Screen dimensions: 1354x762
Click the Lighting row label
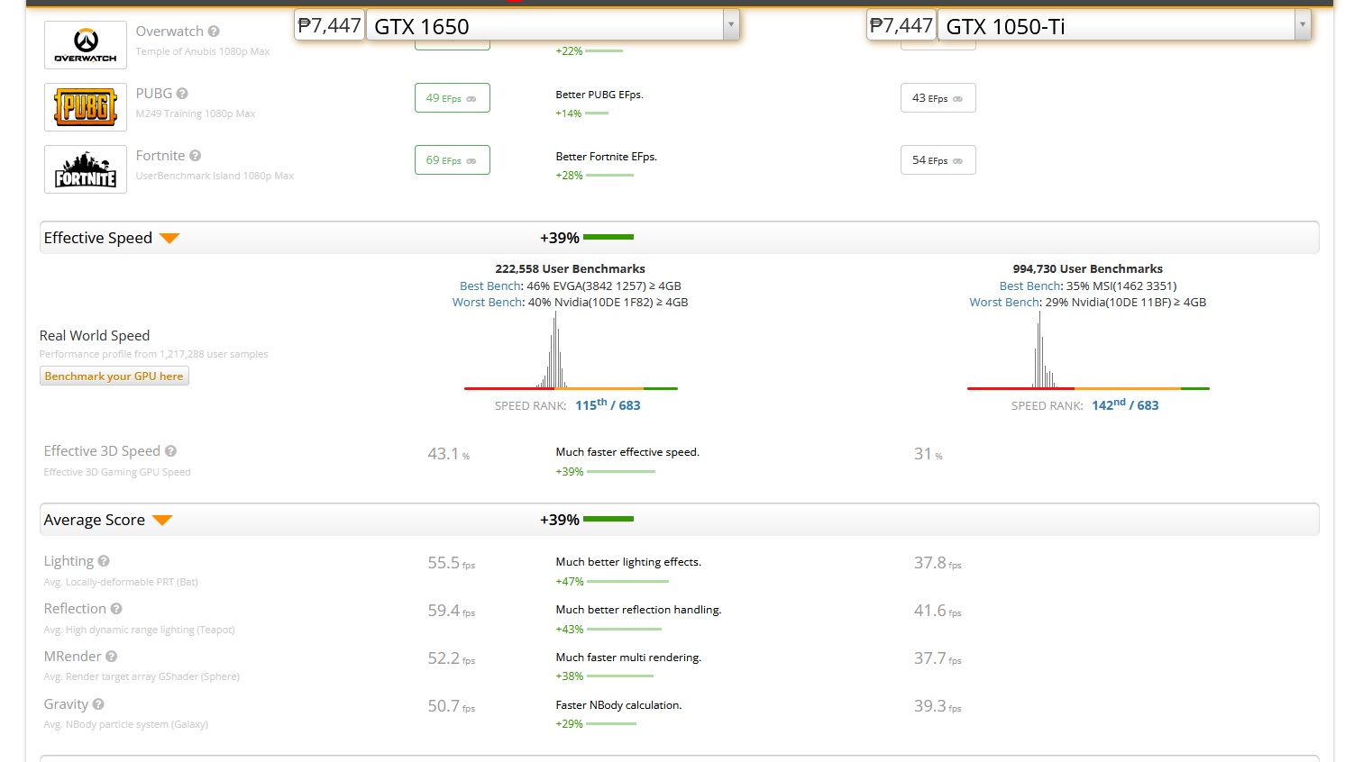point(69,561)
